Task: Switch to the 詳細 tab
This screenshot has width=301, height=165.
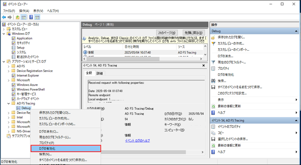Action: pyautogui.click(x=99, y=73)
